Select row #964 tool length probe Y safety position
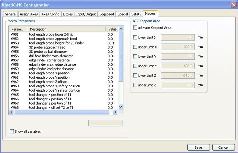Screen dimensions: 238x153 63,90
